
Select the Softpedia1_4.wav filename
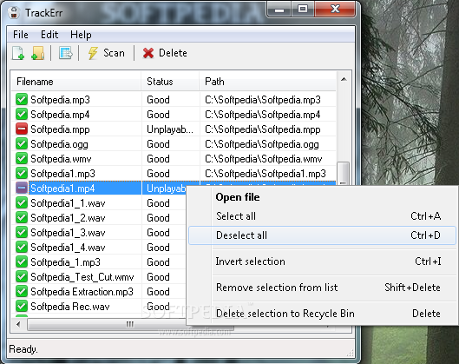point(68,248)
